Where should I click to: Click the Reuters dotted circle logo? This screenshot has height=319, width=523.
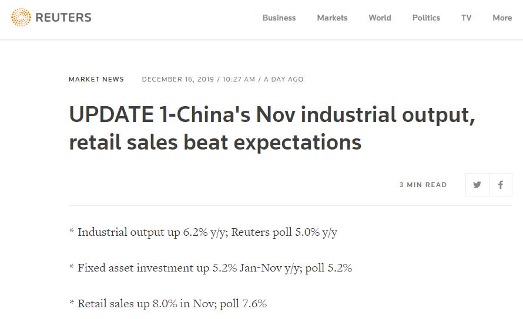pos(21,18)
